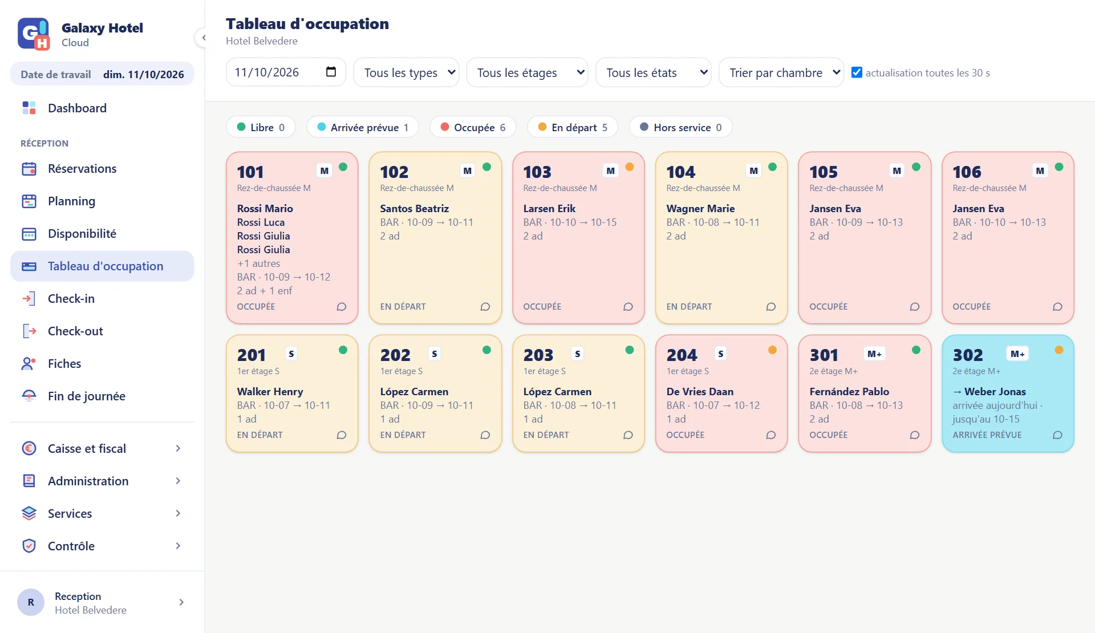Open the comment icon on room 202

tap(485, 435)
